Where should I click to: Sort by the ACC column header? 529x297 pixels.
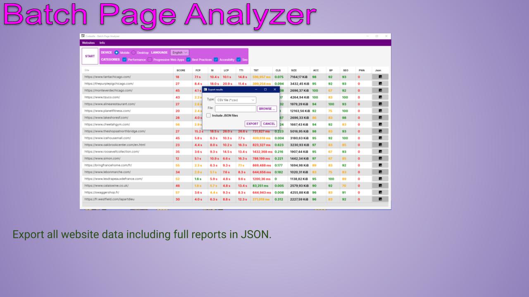point(316,71)
